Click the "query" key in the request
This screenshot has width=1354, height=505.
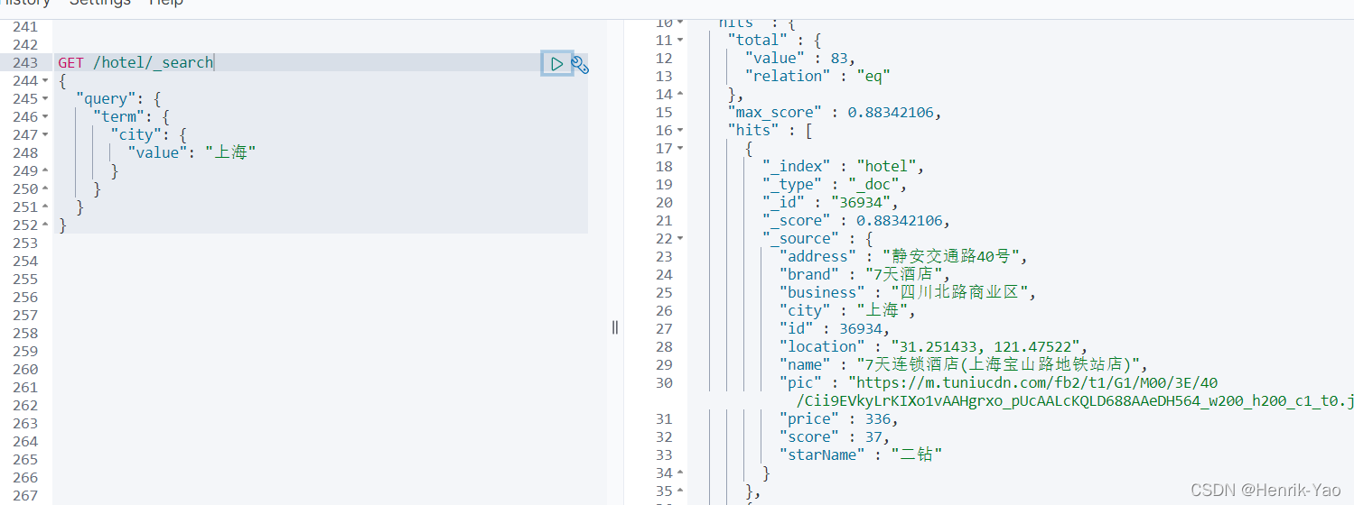pos(106,98)
